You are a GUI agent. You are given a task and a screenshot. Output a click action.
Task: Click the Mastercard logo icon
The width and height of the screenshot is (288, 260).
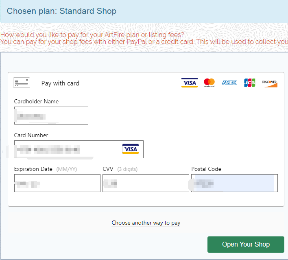tap(209, 83)
